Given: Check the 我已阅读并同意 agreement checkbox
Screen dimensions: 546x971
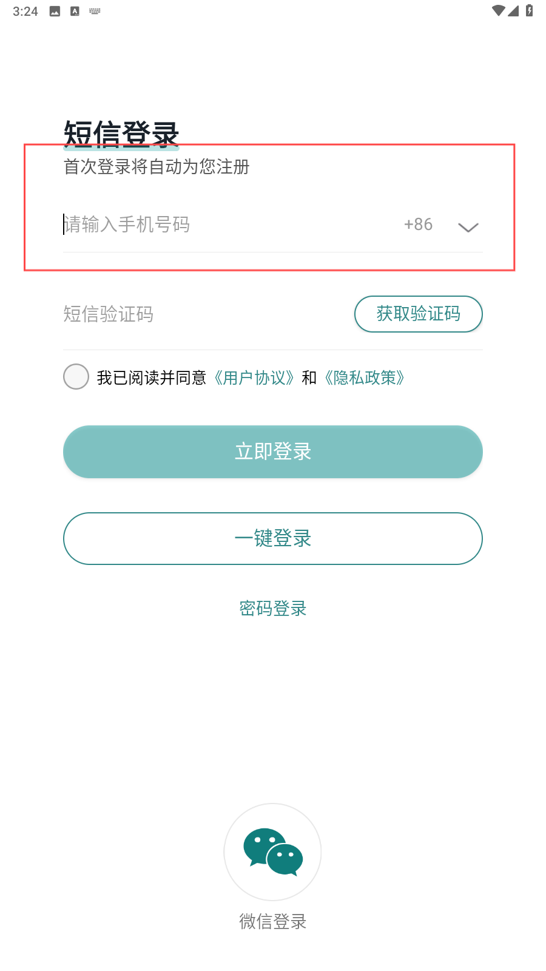Looking at the screenshot, I should pyautogui.click(x=76, y=377).
